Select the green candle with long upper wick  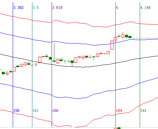tap(54, 53)
